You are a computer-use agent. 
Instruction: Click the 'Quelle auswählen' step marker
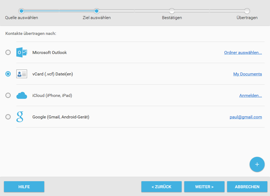(x=21, y=11)
